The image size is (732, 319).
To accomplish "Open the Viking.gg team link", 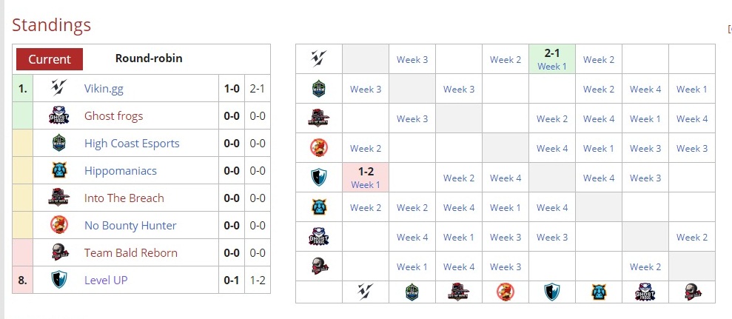I will click(104, 89).
